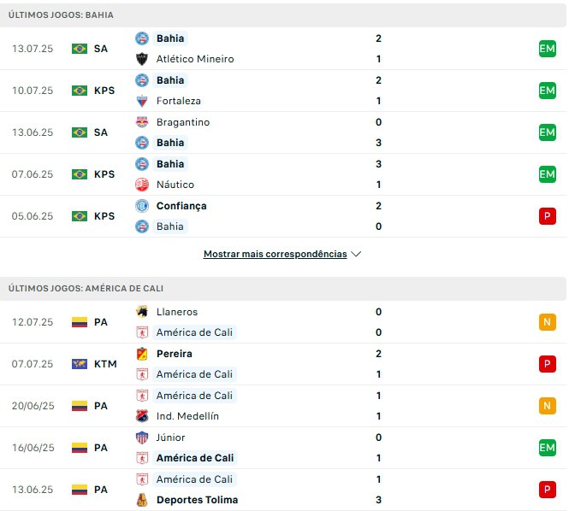The width and height of the screenshot is (569, 511).
Task: Expand Mostrar mais correspondências chevron
Action: point(356,254)
